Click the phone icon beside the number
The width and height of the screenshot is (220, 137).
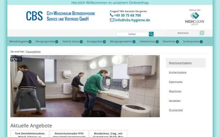111,15
